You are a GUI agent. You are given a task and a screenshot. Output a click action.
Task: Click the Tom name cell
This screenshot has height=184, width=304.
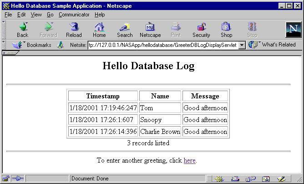[160, 108]
